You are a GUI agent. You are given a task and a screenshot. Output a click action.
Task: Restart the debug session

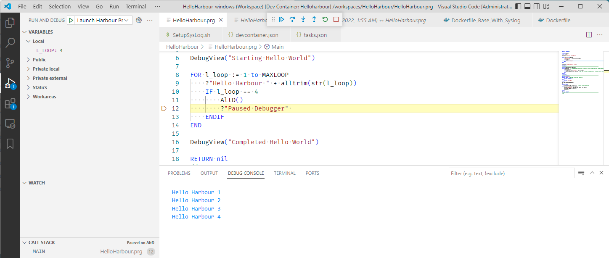click(325, 20)
